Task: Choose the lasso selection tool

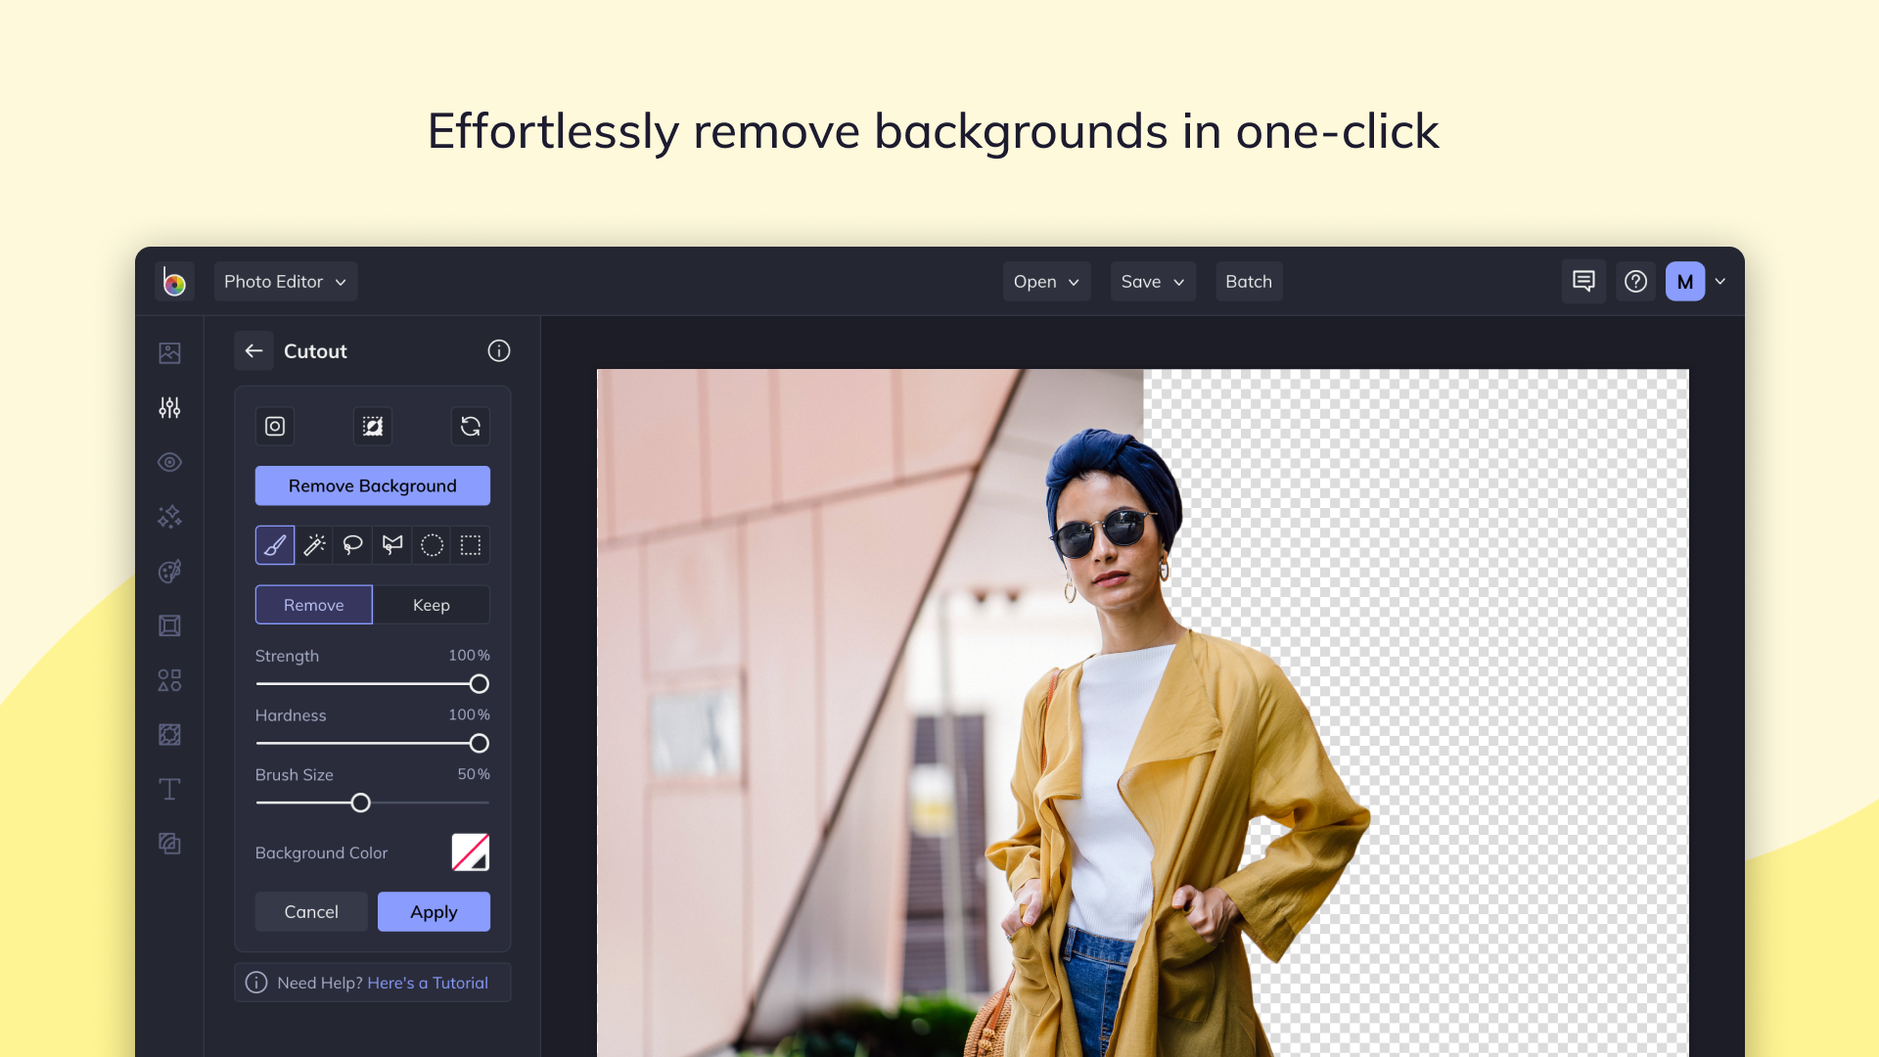Action: pos(353,545)
